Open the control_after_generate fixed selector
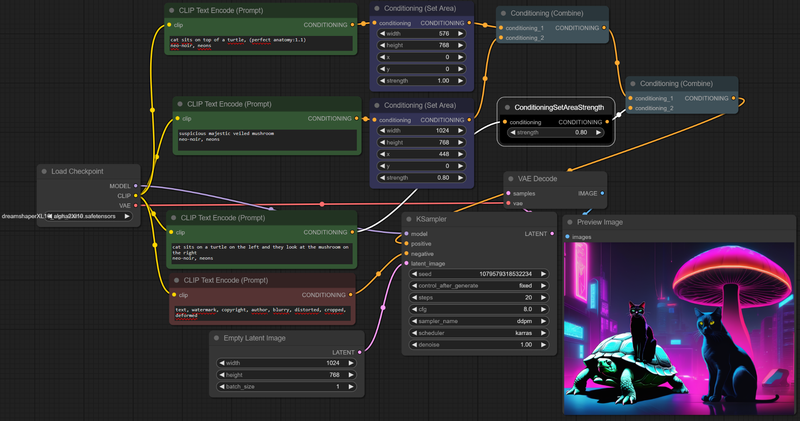 pos(479,286)
